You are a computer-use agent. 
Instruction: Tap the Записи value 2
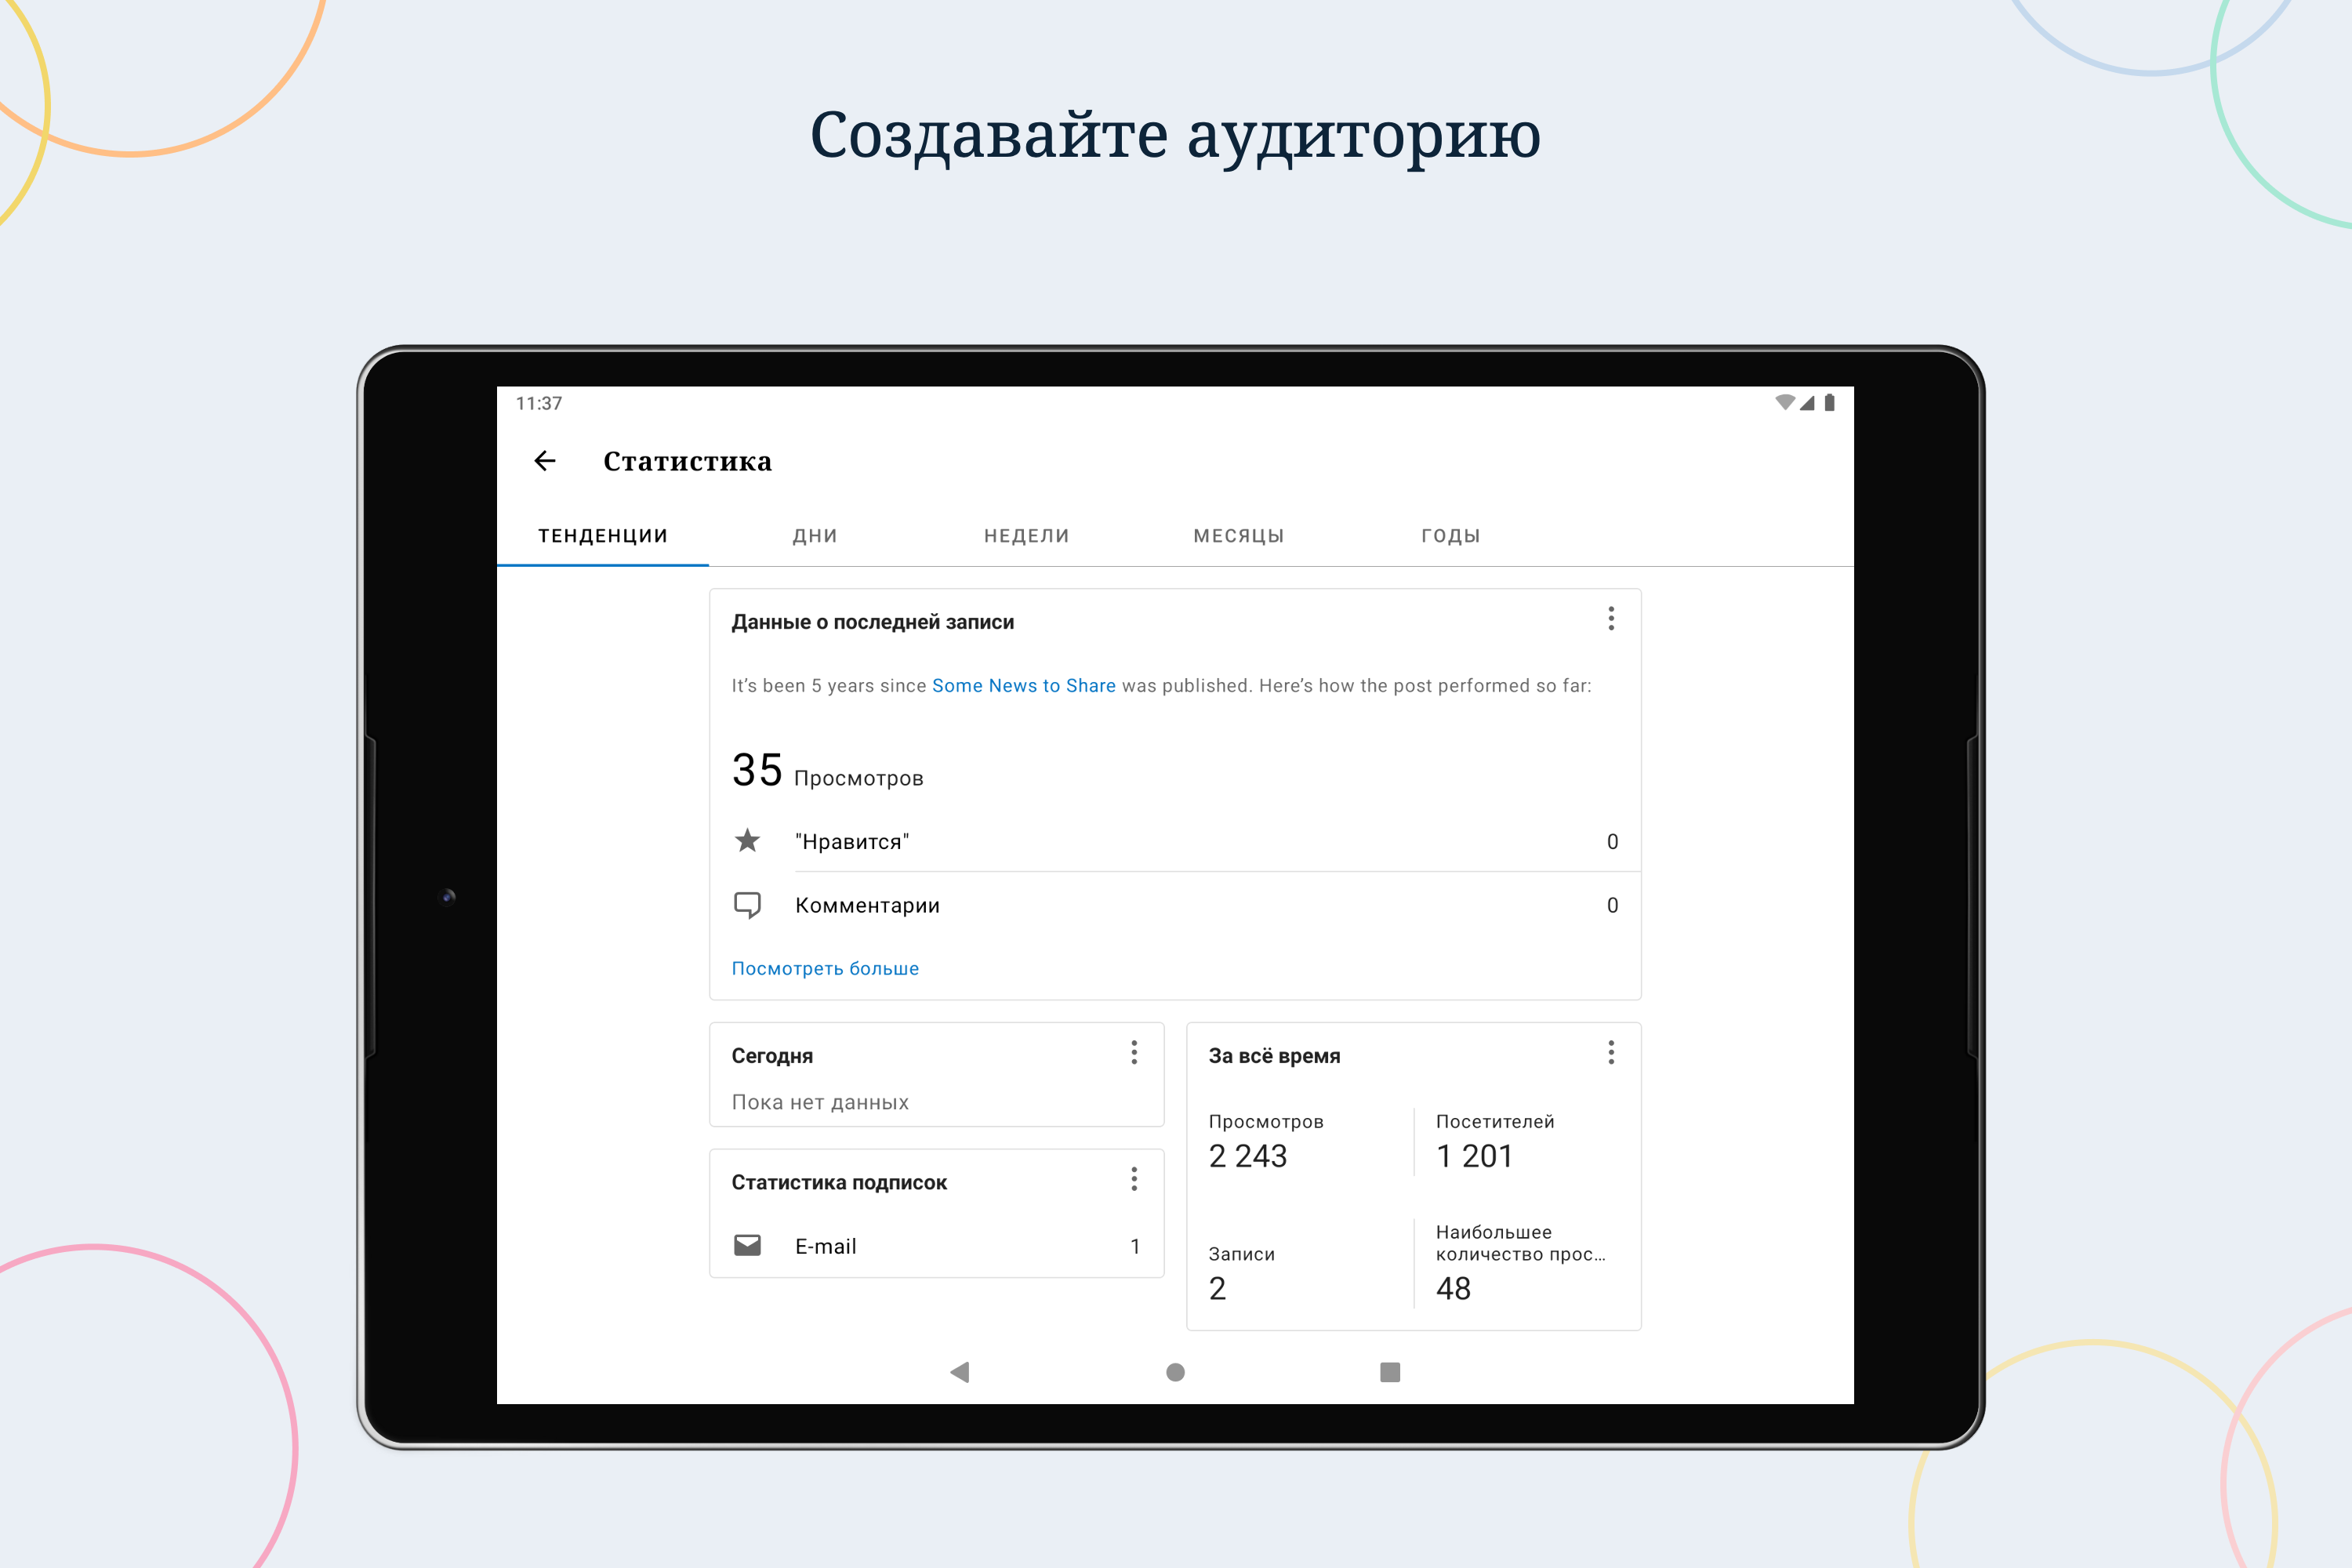point(1217,1289)
